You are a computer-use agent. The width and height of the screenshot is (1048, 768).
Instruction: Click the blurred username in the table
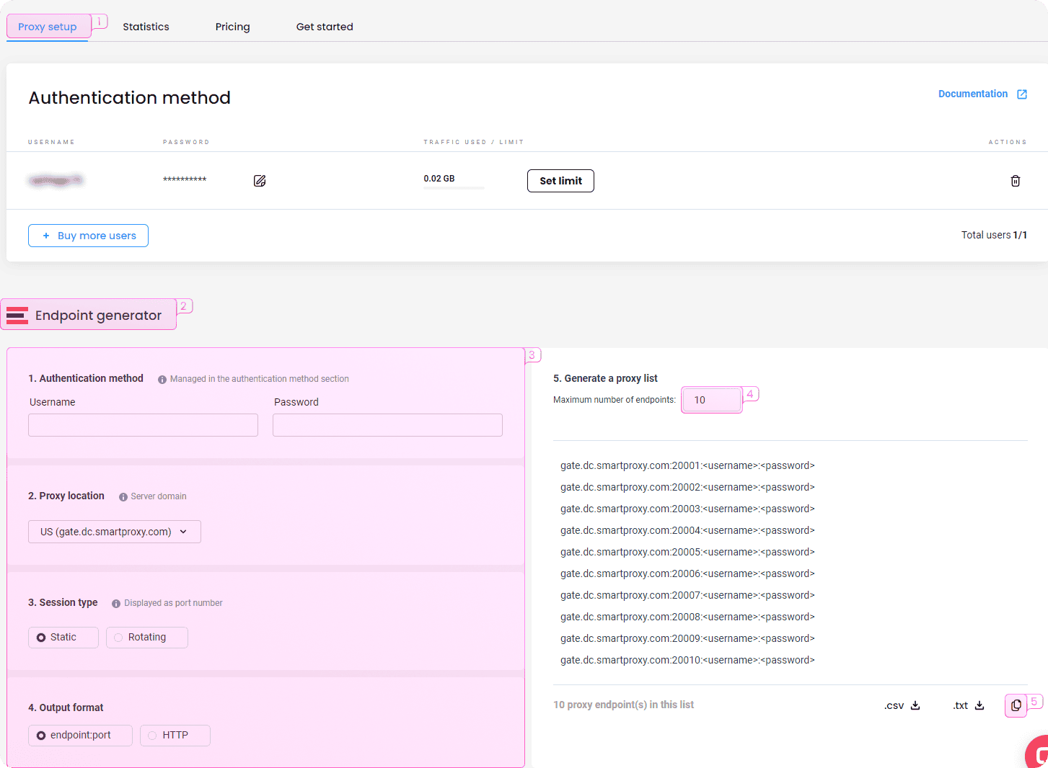click(x=56, y=180)
